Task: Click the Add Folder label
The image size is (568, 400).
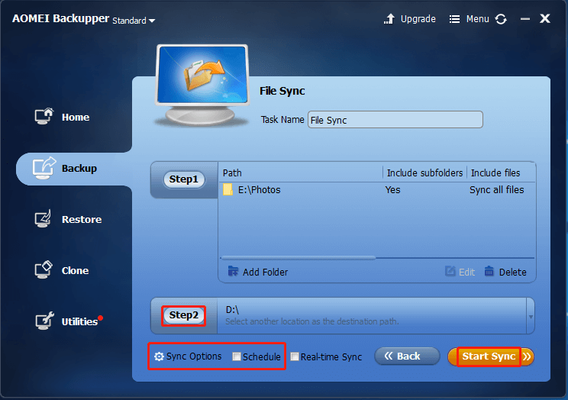Action: coord(265,272)
